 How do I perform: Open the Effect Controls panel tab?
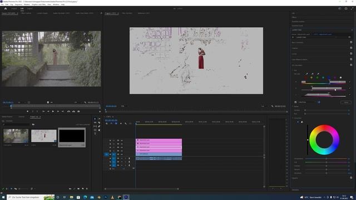pos(26,13)
